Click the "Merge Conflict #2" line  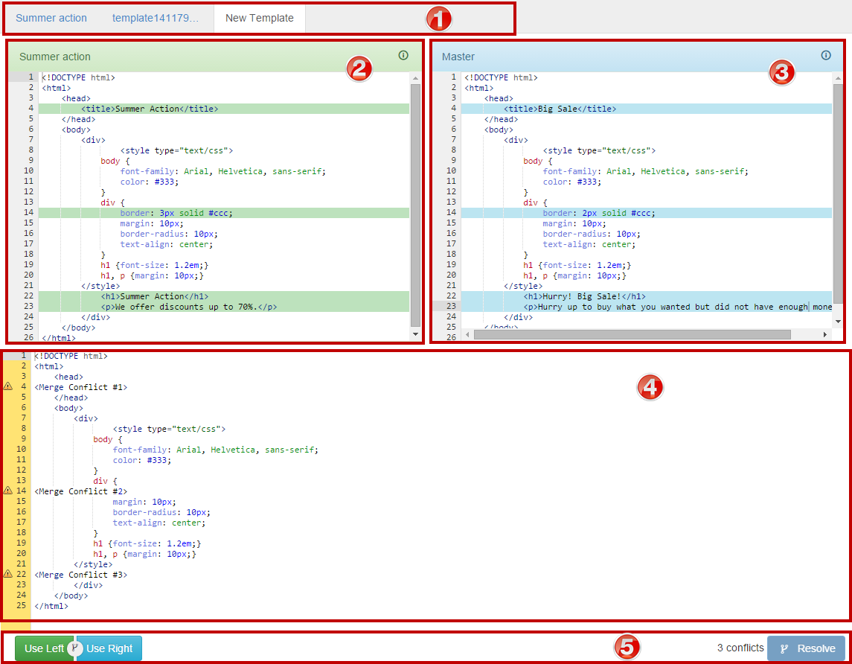81,491
